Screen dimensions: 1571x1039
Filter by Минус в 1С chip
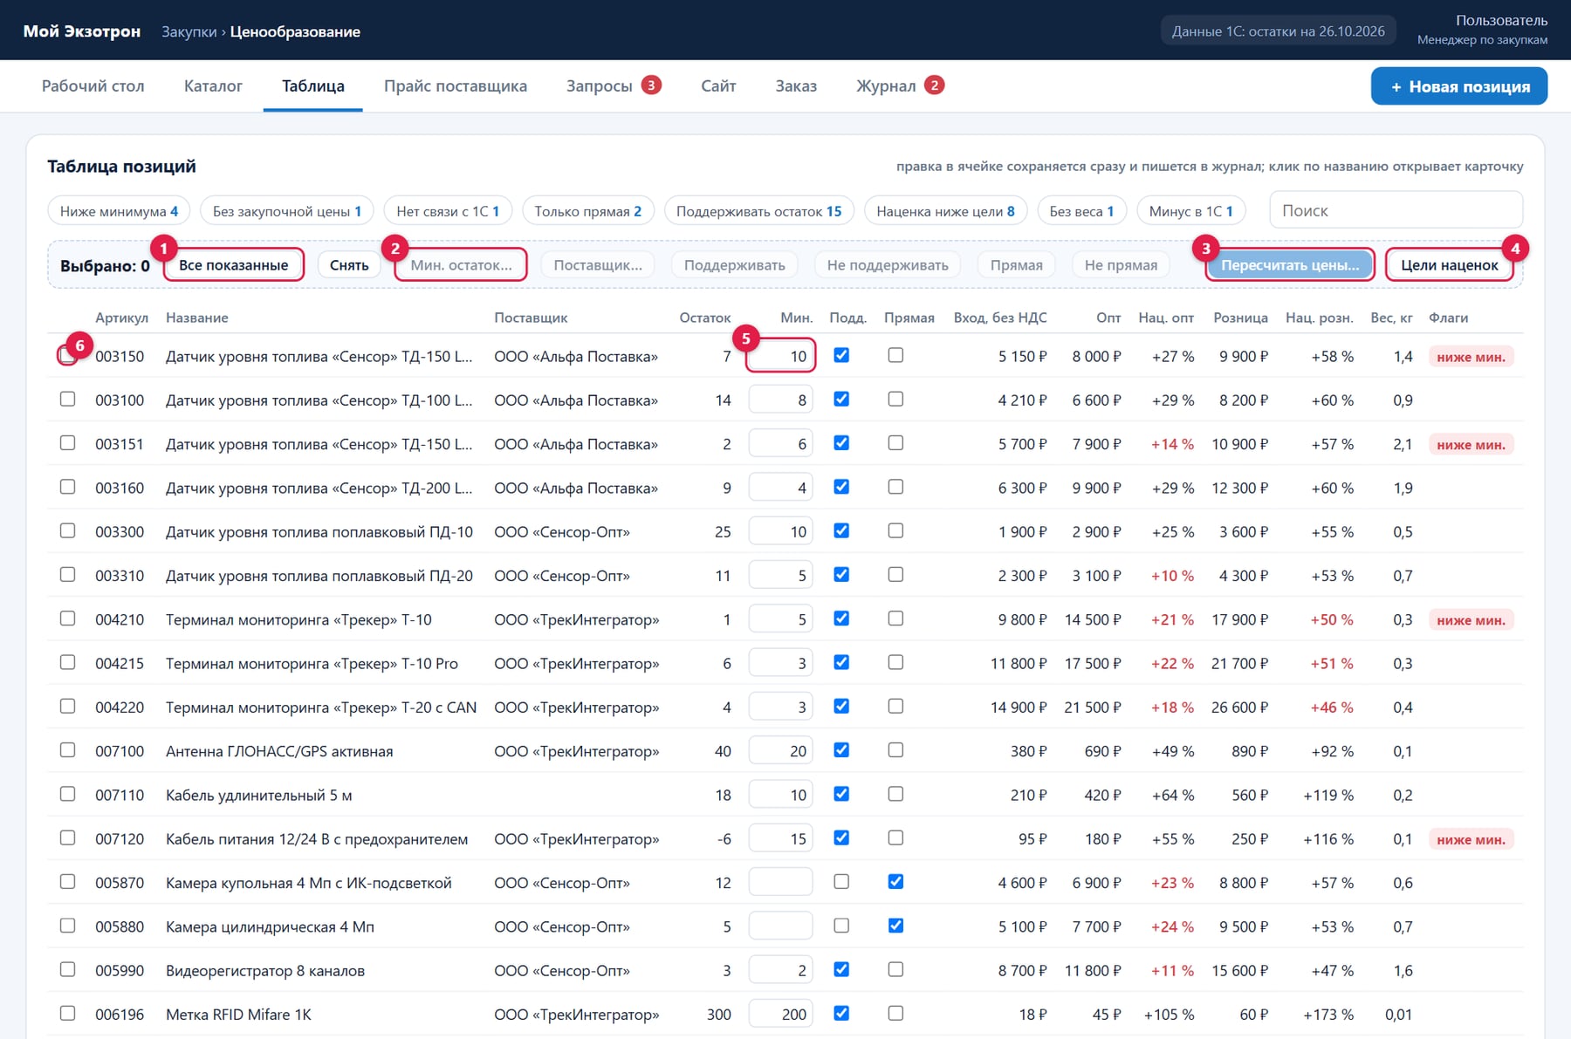click(x=1191, y=211)
